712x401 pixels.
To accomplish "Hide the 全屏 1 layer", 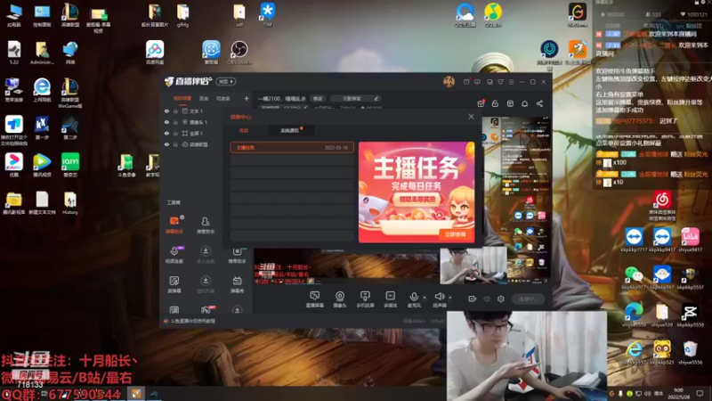I will pos(166,133).
